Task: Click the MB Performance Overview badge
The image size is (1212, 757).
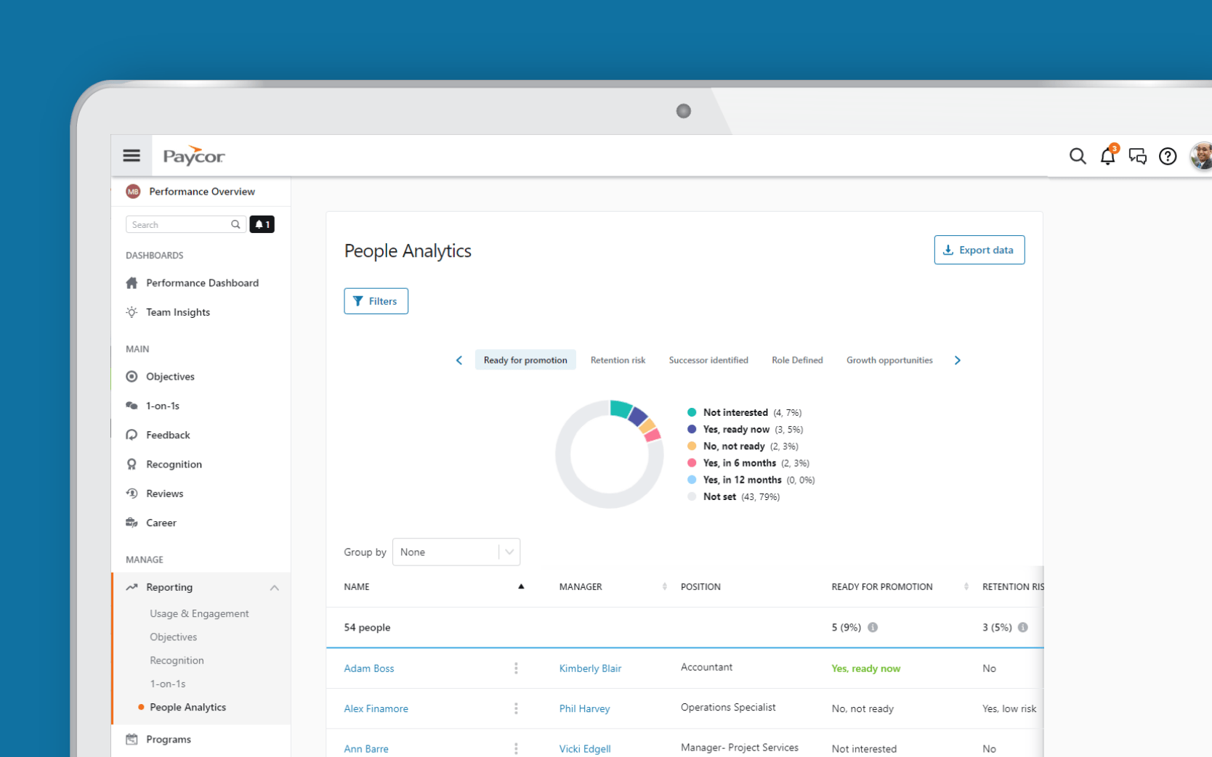Action: pos(133,192)
